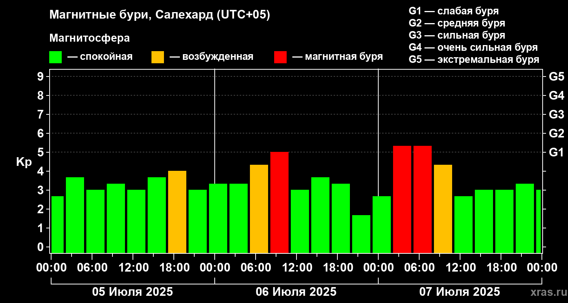Image resolution: width=568 pixels, height=303 pixels.
Task: Click the '— магнитная буря' legend label
Action: (337, 57)
